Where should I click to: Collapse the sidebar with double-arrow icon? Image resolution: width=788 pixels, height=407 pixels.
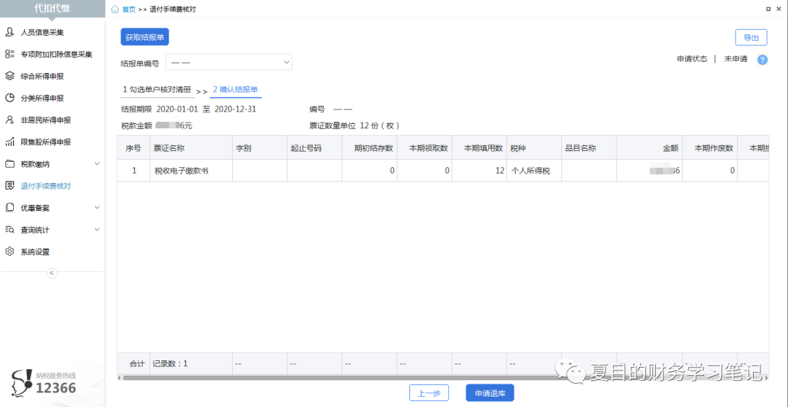coord(53,273)
